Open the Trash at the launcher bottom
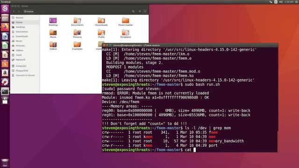Image resolution: width=299 pixels, height=168 pixels. tap(5, 163)
